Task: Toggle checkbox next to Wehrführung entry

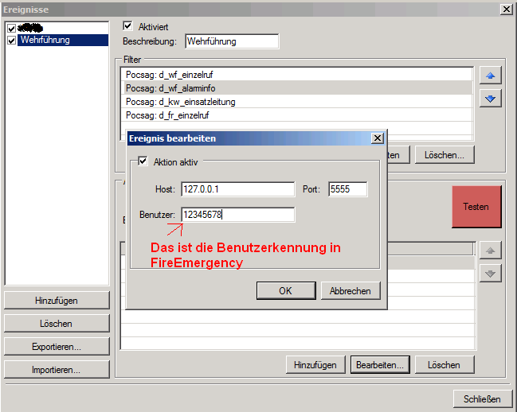Action: click(x=11, y=40)
